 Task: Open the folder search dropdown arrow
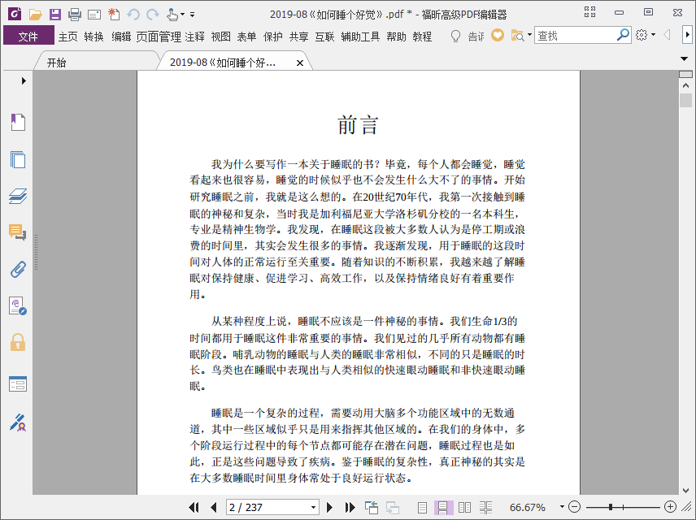click(x=529, y=35)
